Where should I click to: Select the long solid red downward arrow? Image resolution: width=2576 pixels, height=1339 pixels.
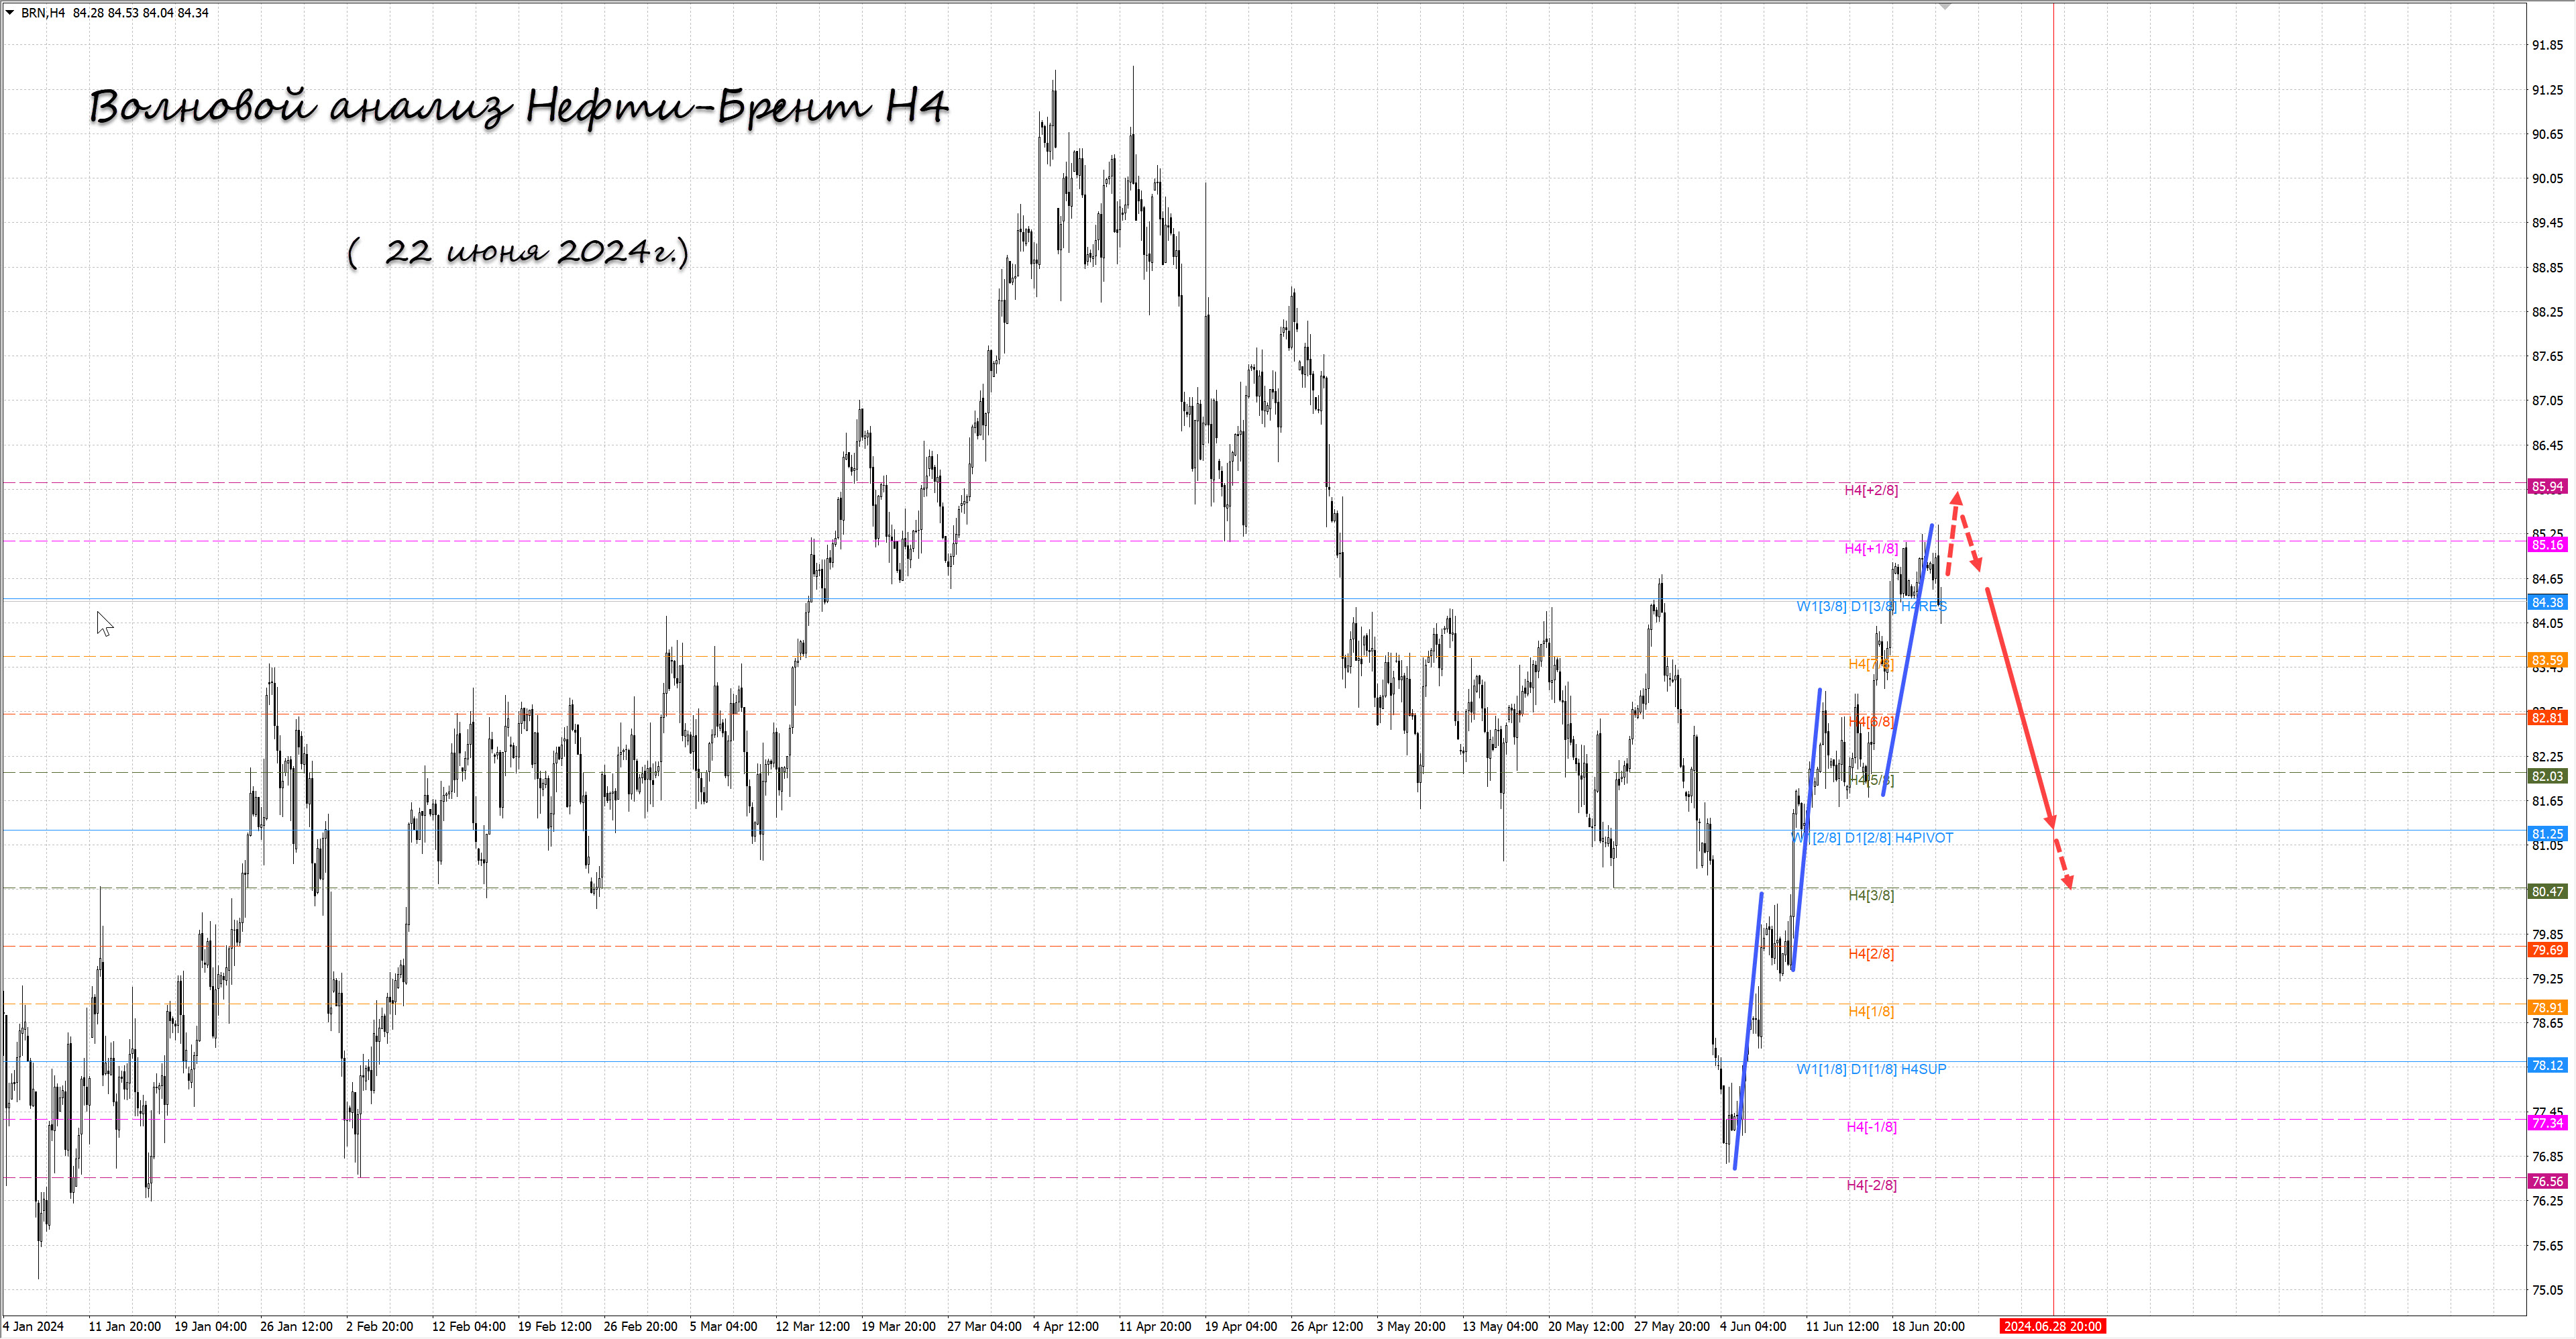pos(2020,708)
